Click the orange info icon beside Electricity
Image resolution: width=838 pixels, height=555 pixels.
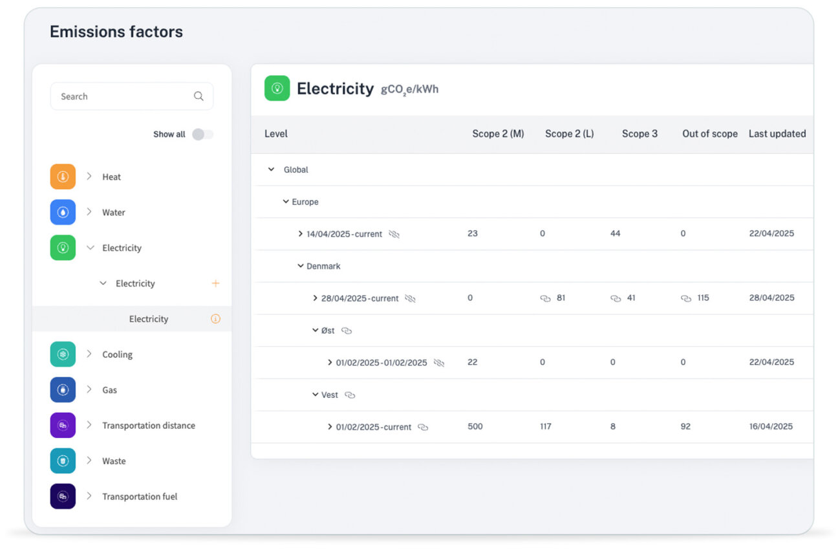(x=215, y=319)
